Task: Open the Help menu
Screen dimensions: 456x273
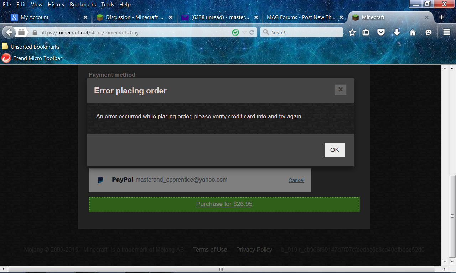Action: pos(125,5)
